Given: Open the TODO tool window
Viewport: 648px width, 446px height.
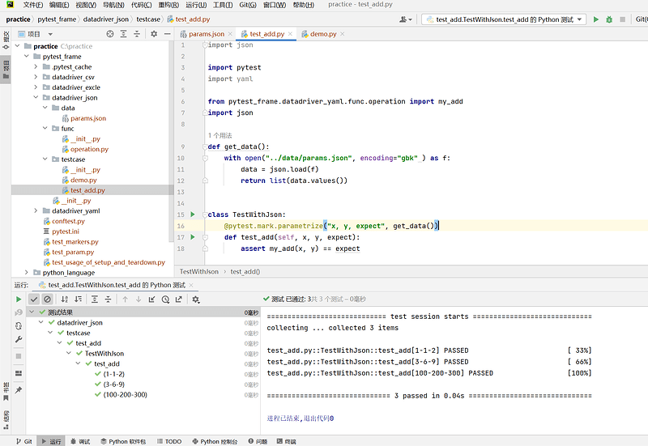Looking at the screenshot, I should 169,441.
